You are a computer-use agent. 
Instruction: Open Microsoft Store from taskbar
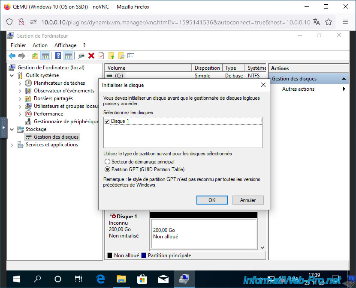[x=142, y=279]
